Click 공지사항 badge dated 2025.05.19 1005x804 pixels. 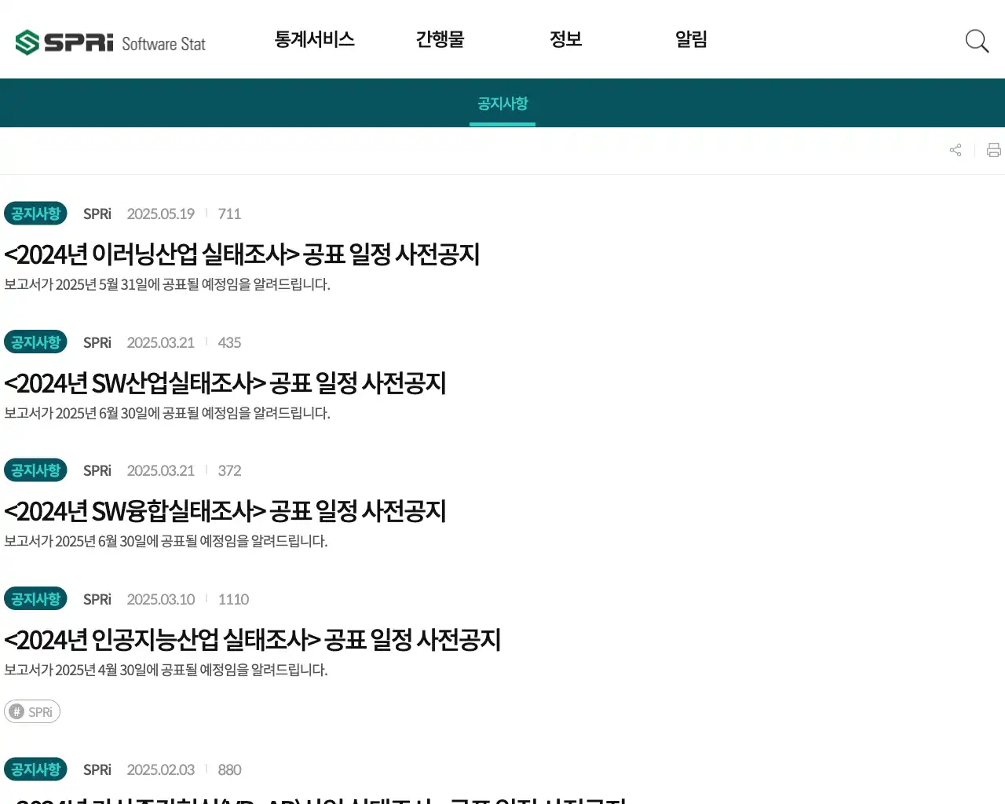(x=35, y=214)
